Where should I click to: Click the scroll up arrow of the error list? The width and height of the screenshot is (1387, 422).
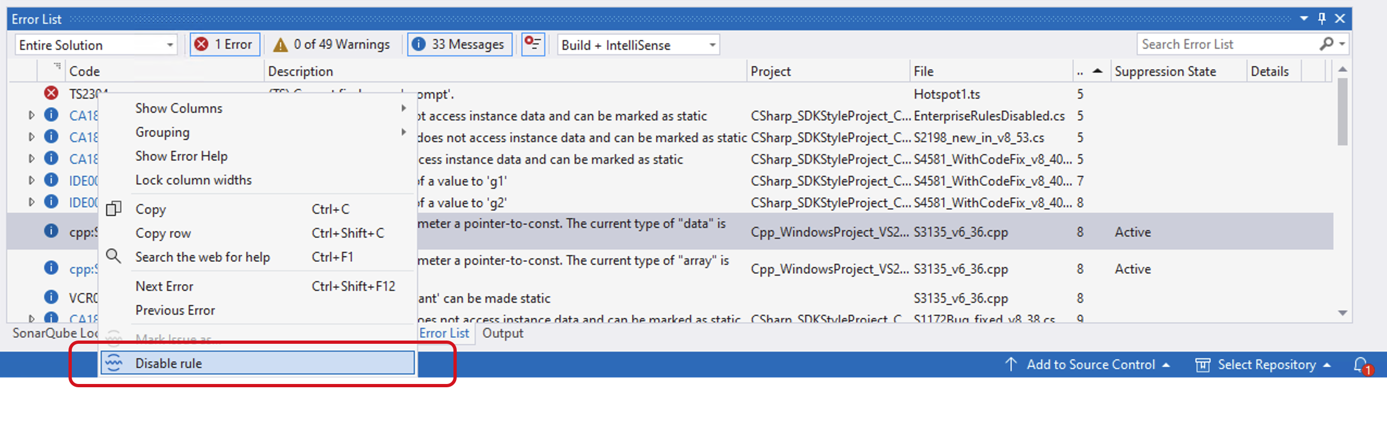click(1342, 70)
